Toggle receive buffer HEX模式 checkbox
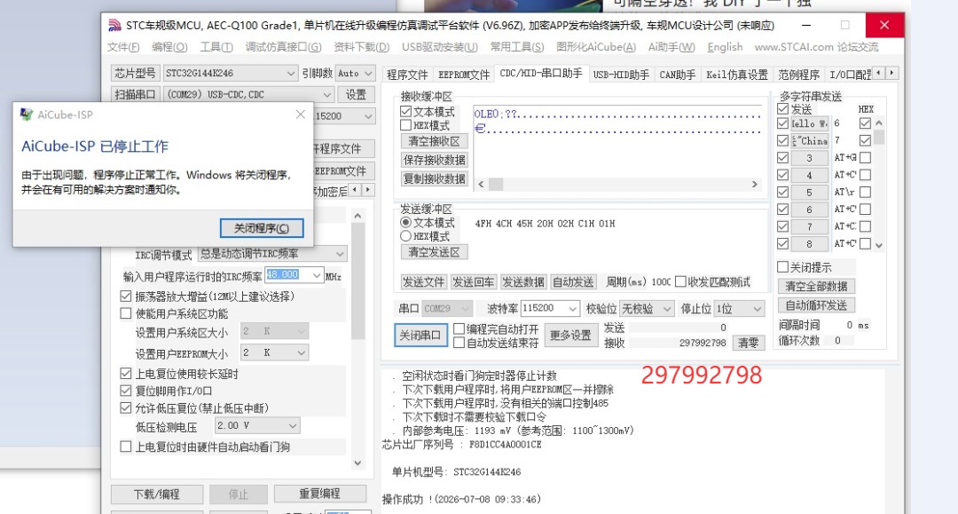Screen dimensions: 958x514 [405, 125]
